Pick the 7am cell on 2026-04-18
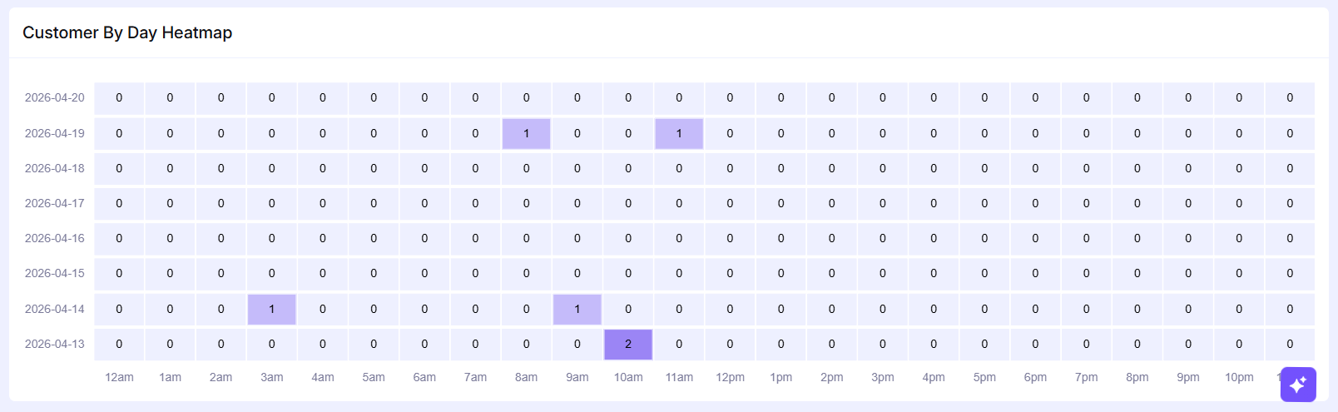The width and height of the screenshot is (1338, 412). [x=475, y=169]
